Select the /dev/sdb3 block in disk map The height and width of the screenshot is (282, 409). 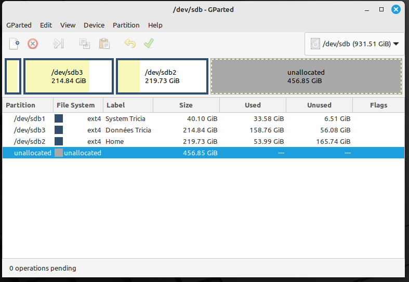coord(69,76)
